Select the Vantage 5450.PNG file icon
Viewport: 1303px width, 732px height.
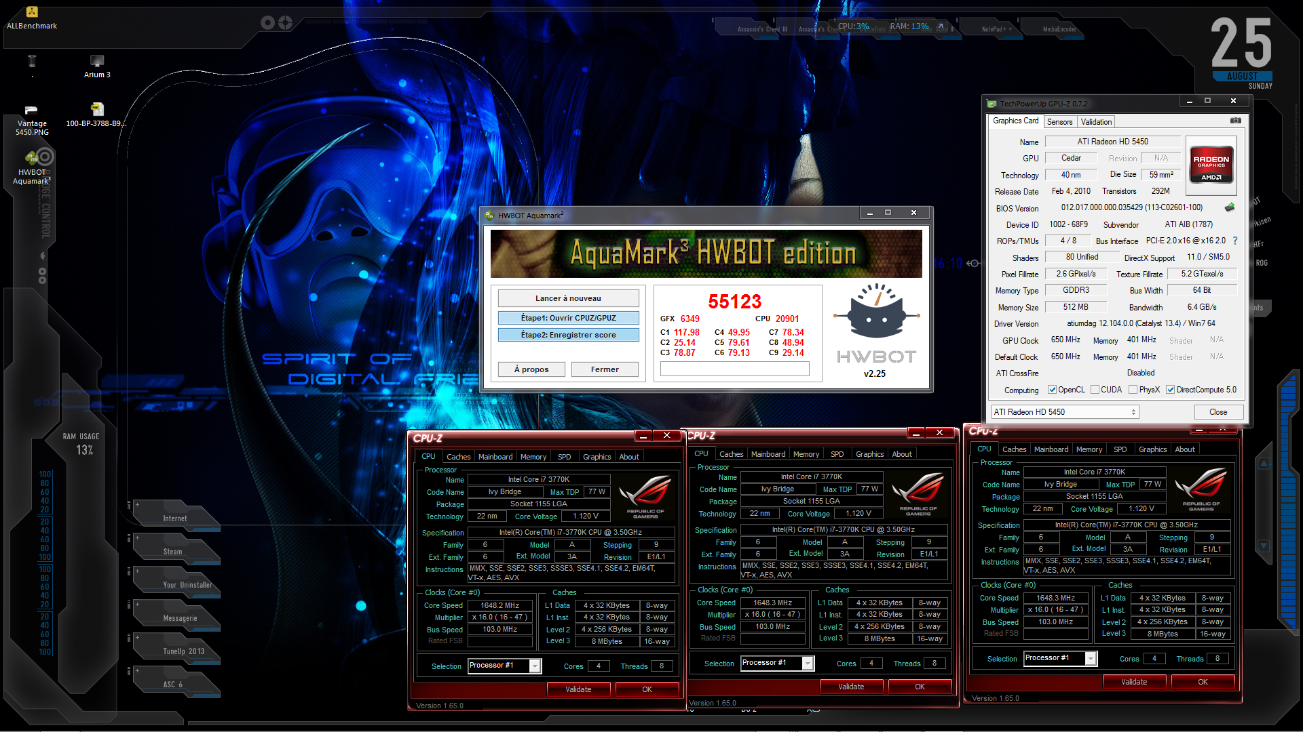32,121
